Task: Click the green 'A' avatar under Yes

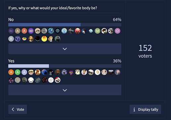Action: pyautogui.click(x=18, y=72)
